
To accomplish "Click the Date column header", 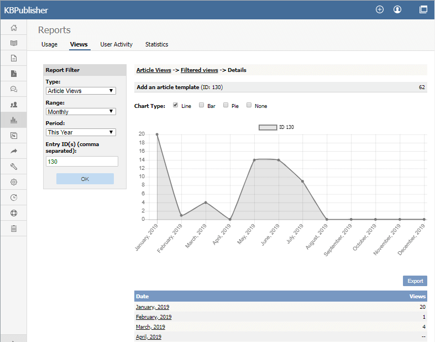I will [142, 297].
